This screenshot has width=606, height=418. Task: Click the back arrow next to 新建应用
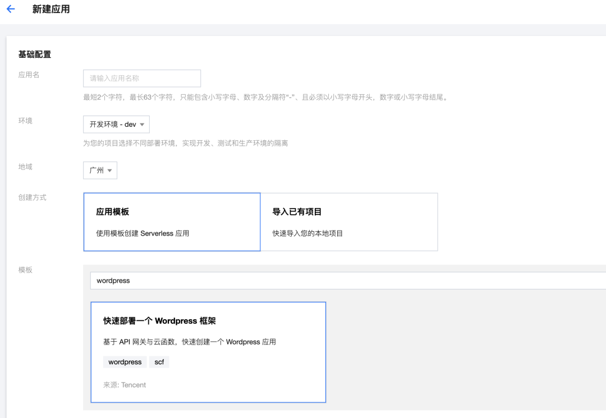[10, 9]
